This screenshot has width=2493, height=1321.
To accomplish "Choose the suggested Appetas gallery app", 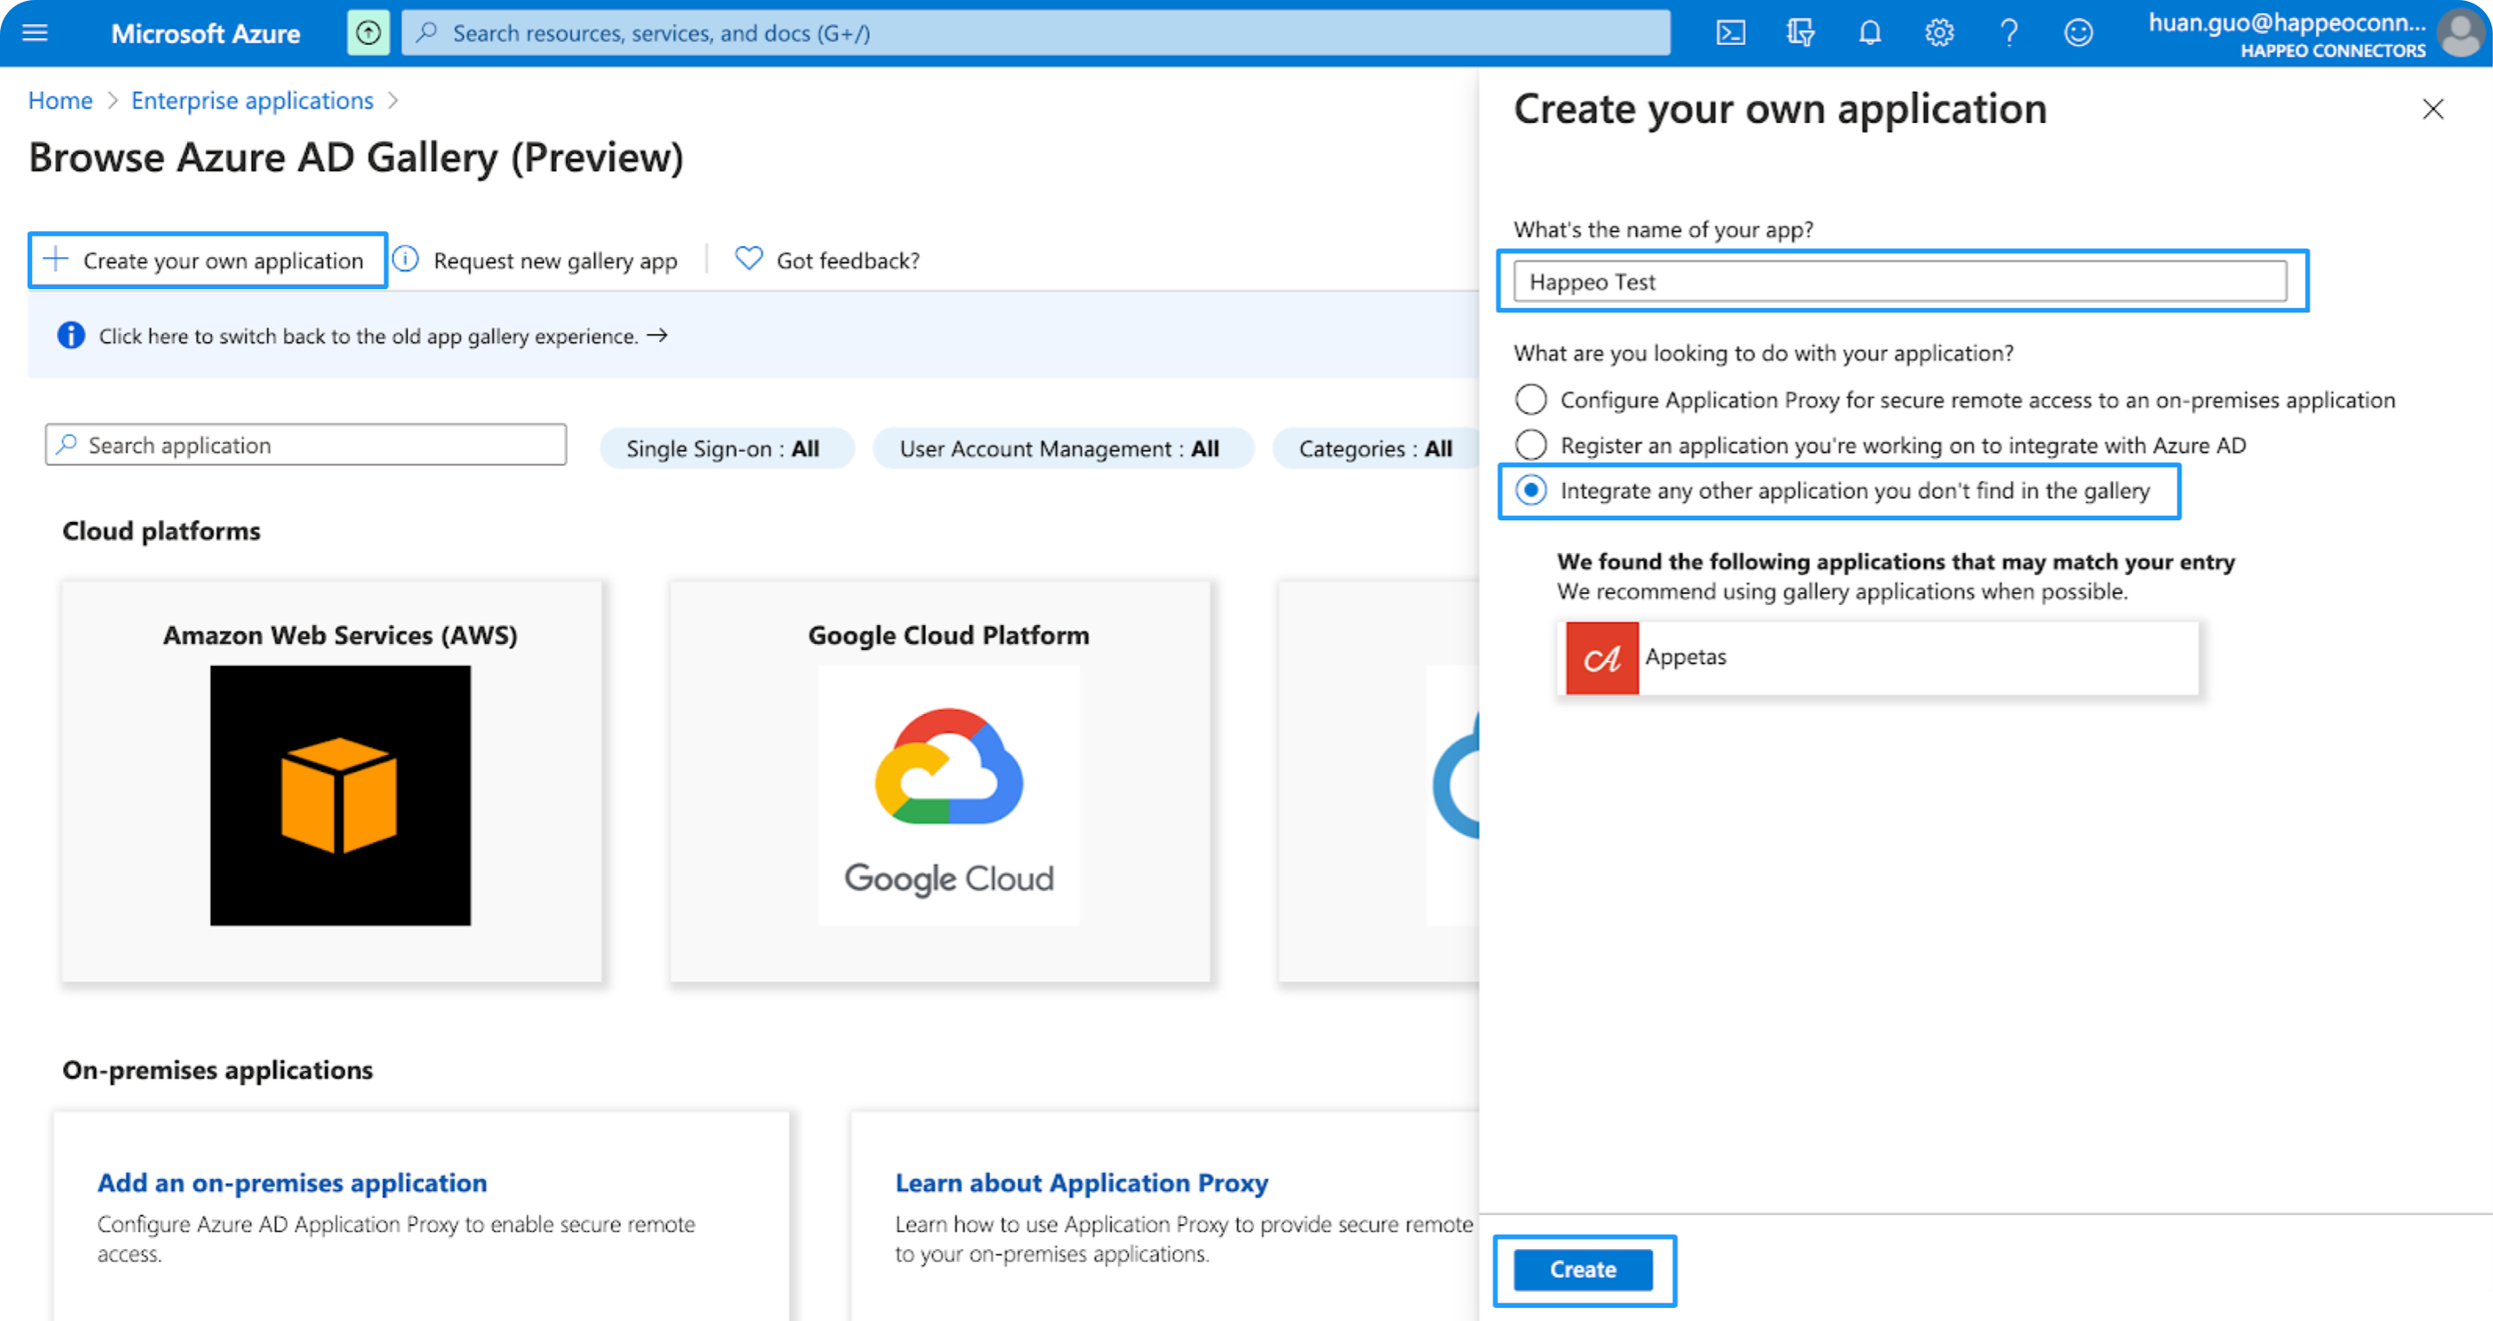I will (x=1878, y=657).
